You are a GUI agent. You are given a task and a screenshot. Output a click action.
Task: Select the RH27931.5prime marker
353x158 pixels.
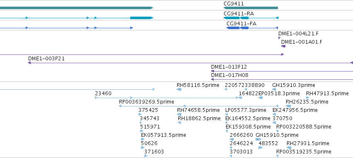coord(289,148)
